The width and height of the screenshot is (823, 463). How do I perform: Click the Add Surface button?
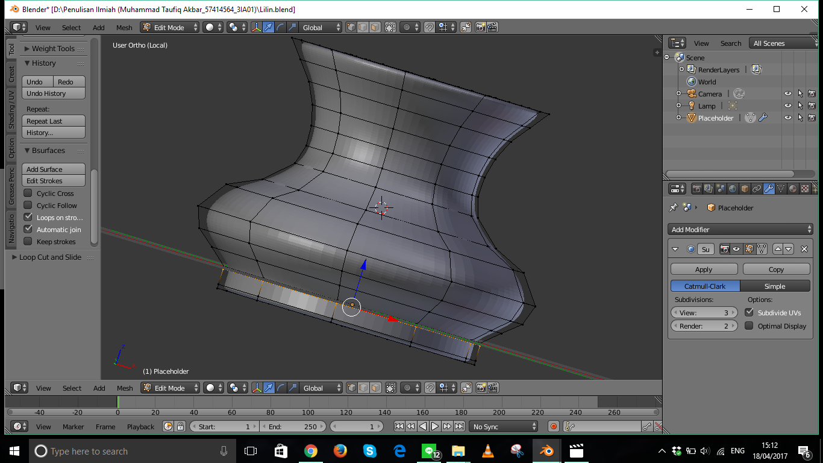click(54, 169)
